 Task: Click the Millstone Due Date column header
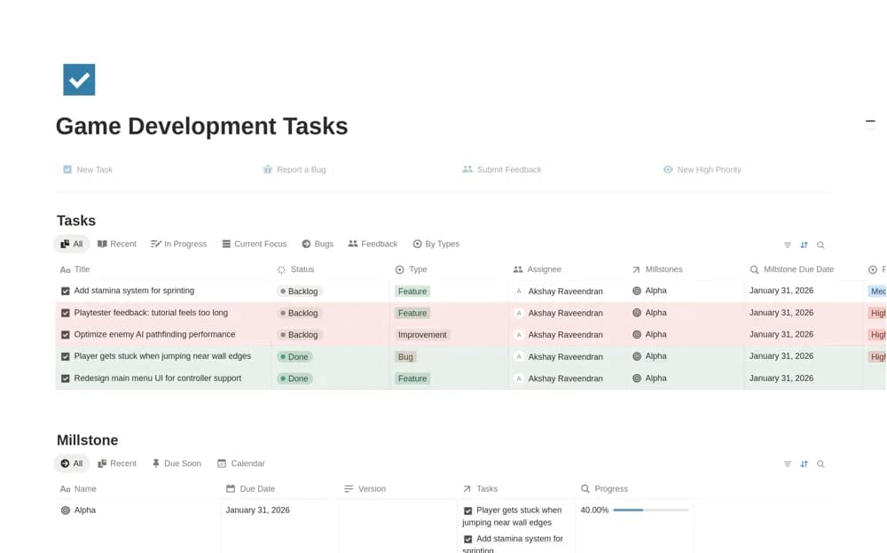(x=791, y=269)
